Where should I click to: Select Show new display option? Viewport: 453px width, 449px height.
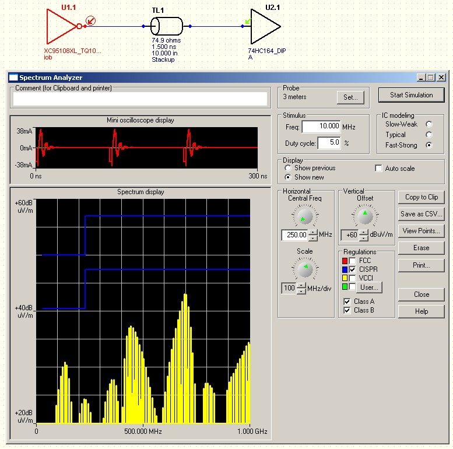coord(288,177)
